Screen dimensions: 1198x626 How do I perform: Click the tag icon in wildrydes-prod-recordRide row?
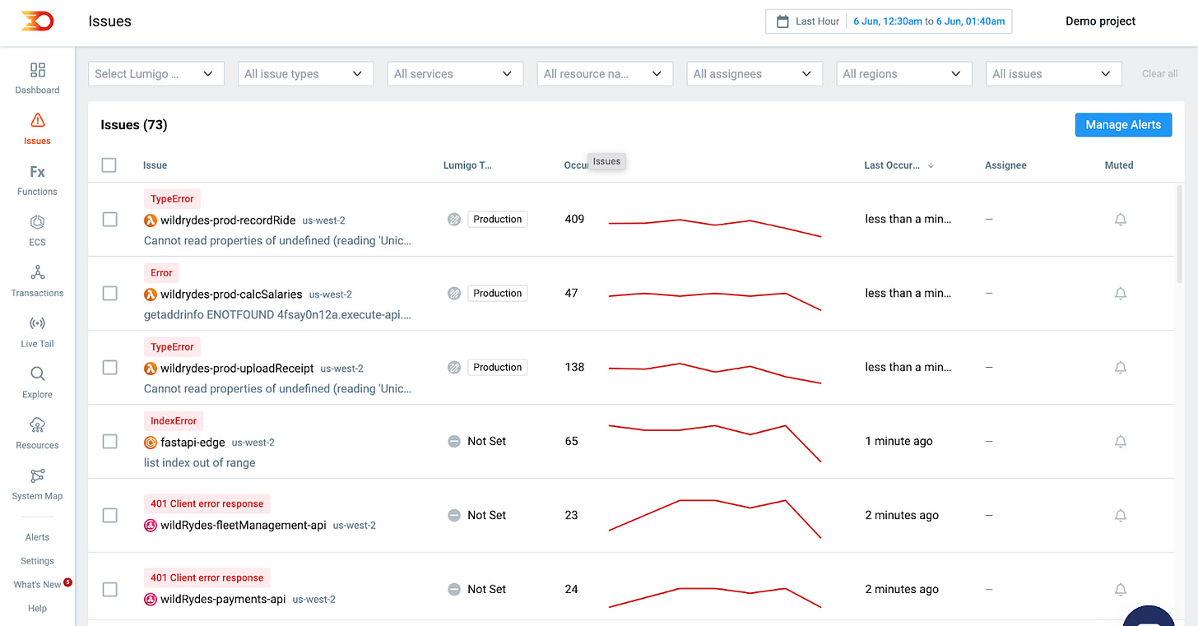[x=454, y=220]
